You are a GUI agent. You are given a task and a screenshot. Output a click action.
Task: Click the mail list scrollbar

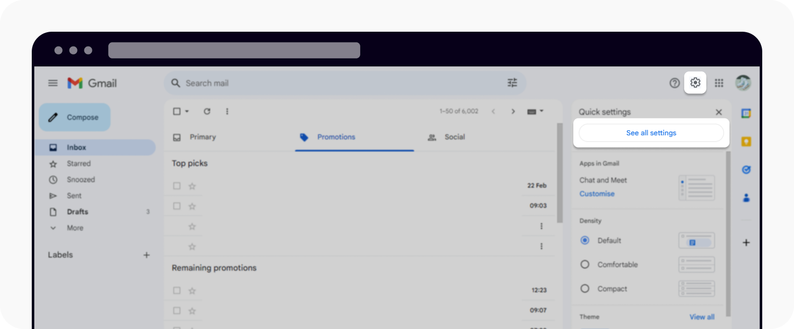coord(560,173)
